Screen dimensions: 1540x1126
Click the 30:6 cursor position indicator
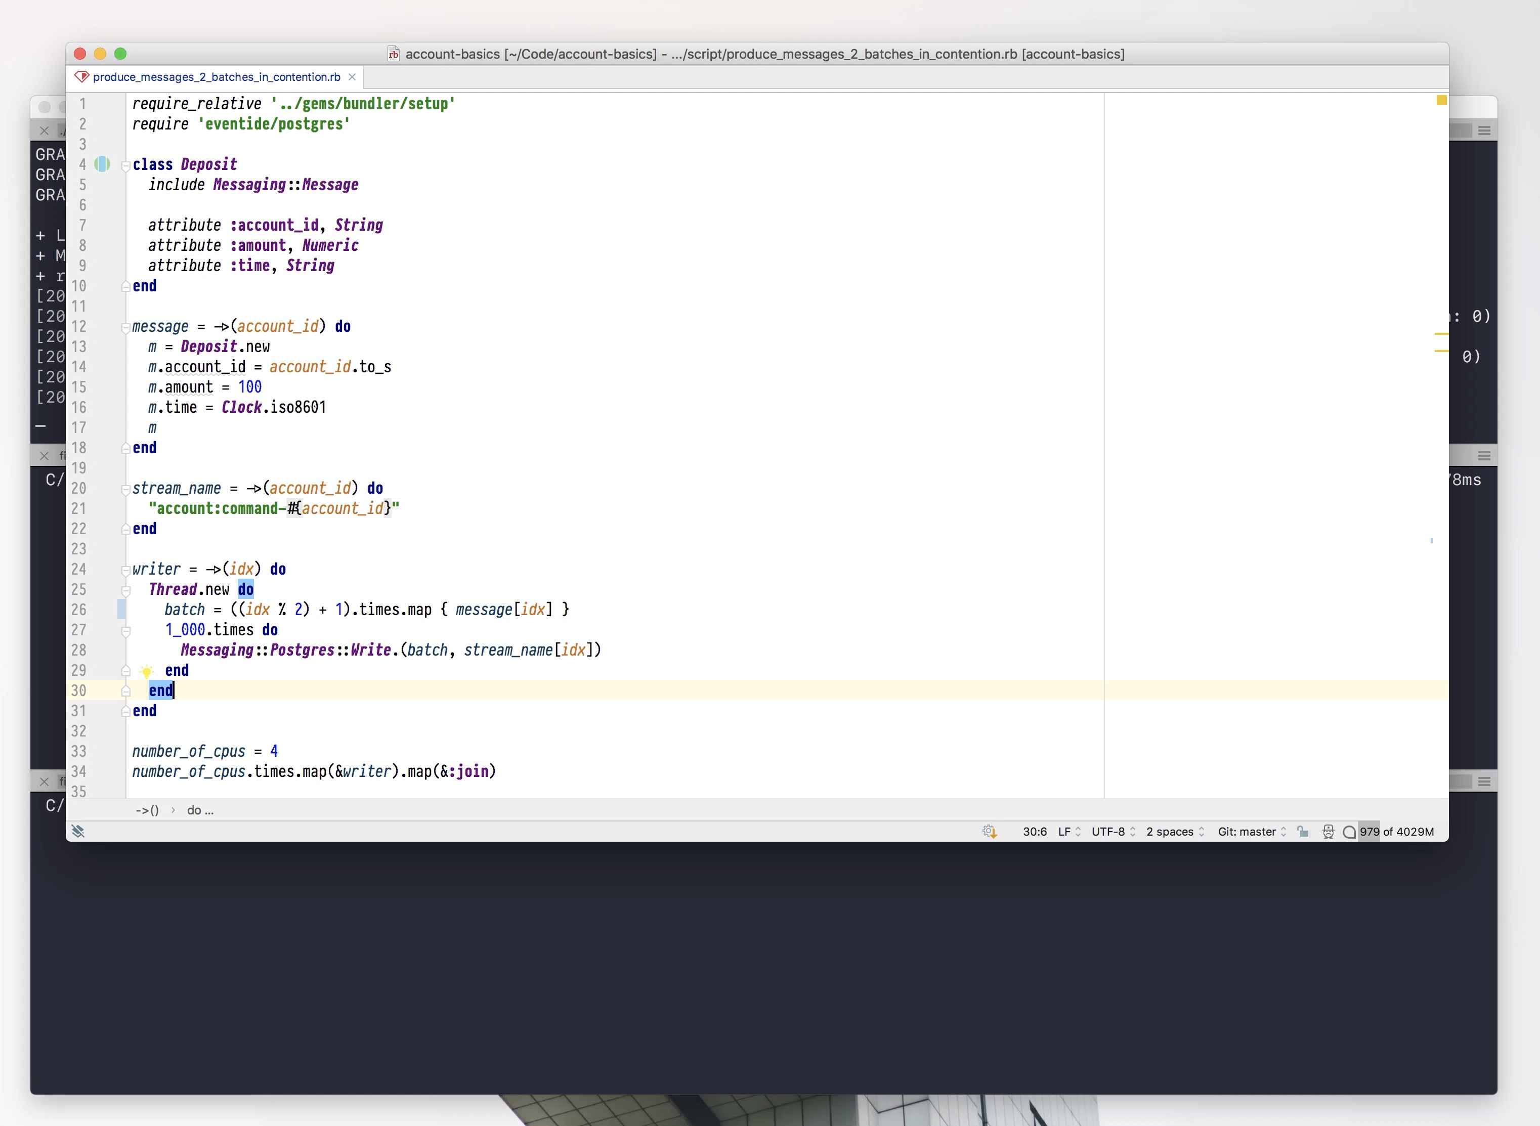pyautogui.click(x=1034, y=832)
